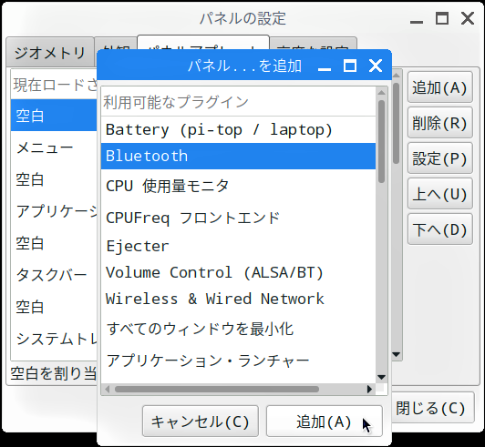
Task: Move applet down with 下へ(D)
Action: tap(439, 229)
